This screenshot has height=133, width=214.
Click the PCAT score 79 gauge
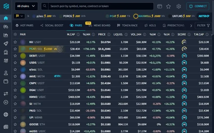[184, 49]
